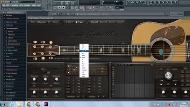Open the Piano Roll toolbar icon
Viewport: 190px width, 107px height.
pos(137,2)
